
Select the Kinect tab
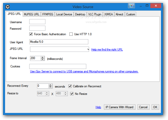(120, 14)
